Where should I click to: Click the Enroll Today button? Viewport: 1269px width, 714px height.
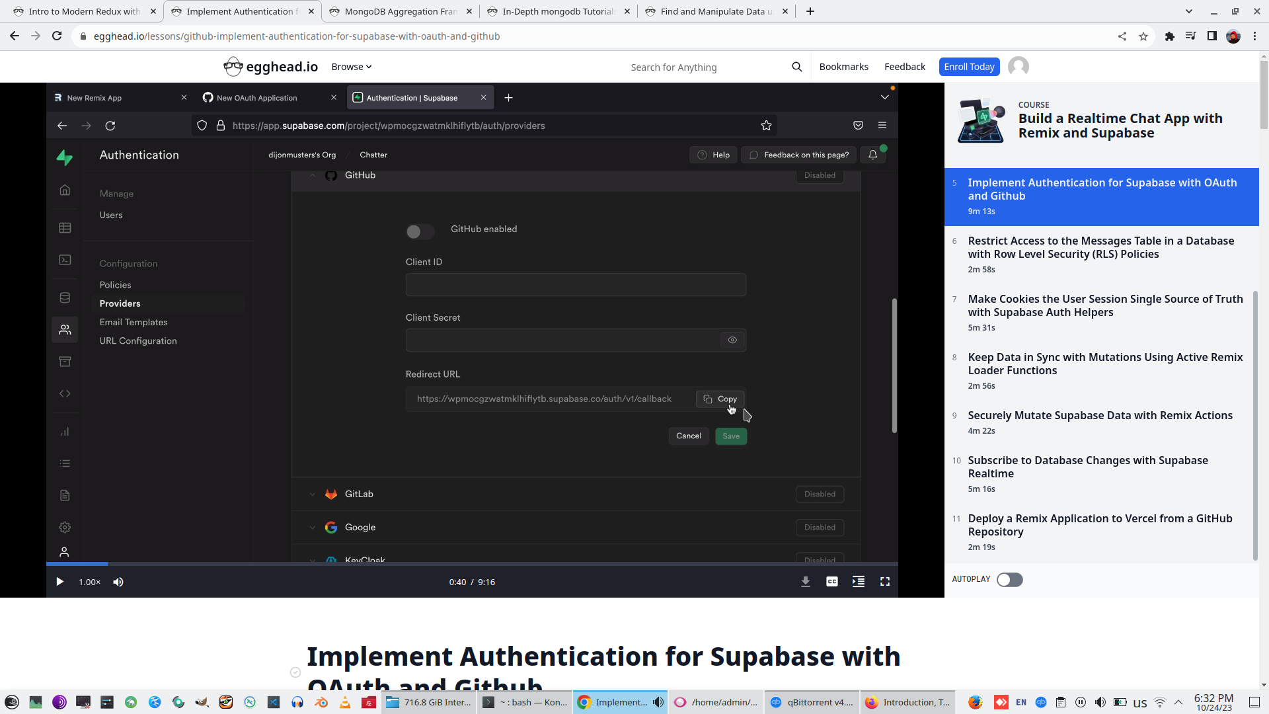968,67
